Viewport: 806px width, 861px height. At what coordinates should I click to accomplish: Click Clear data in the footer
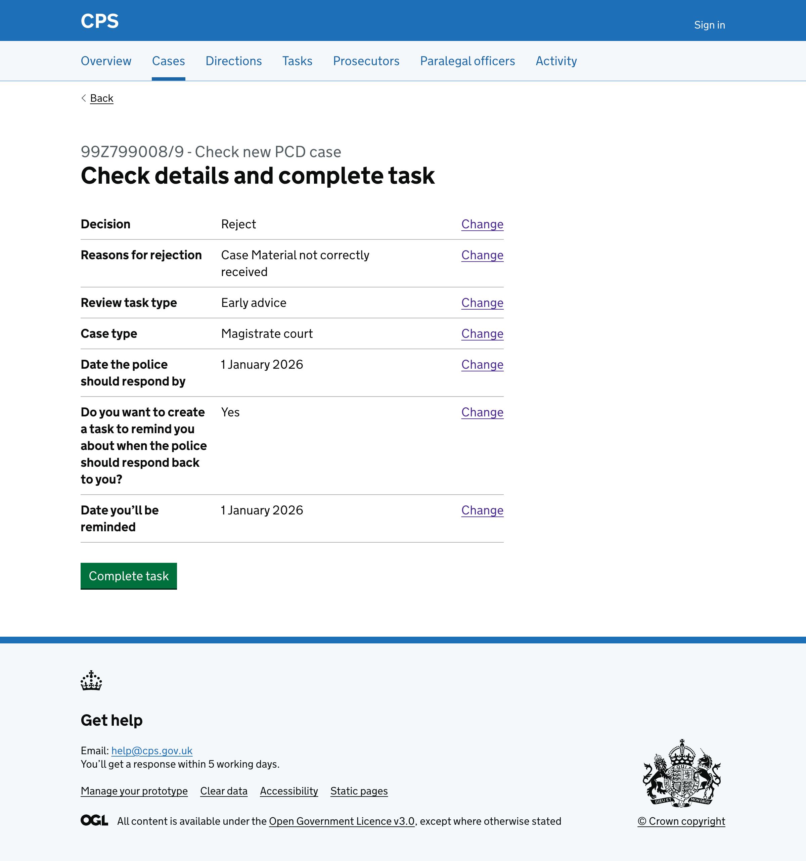(x=223, y=791)
